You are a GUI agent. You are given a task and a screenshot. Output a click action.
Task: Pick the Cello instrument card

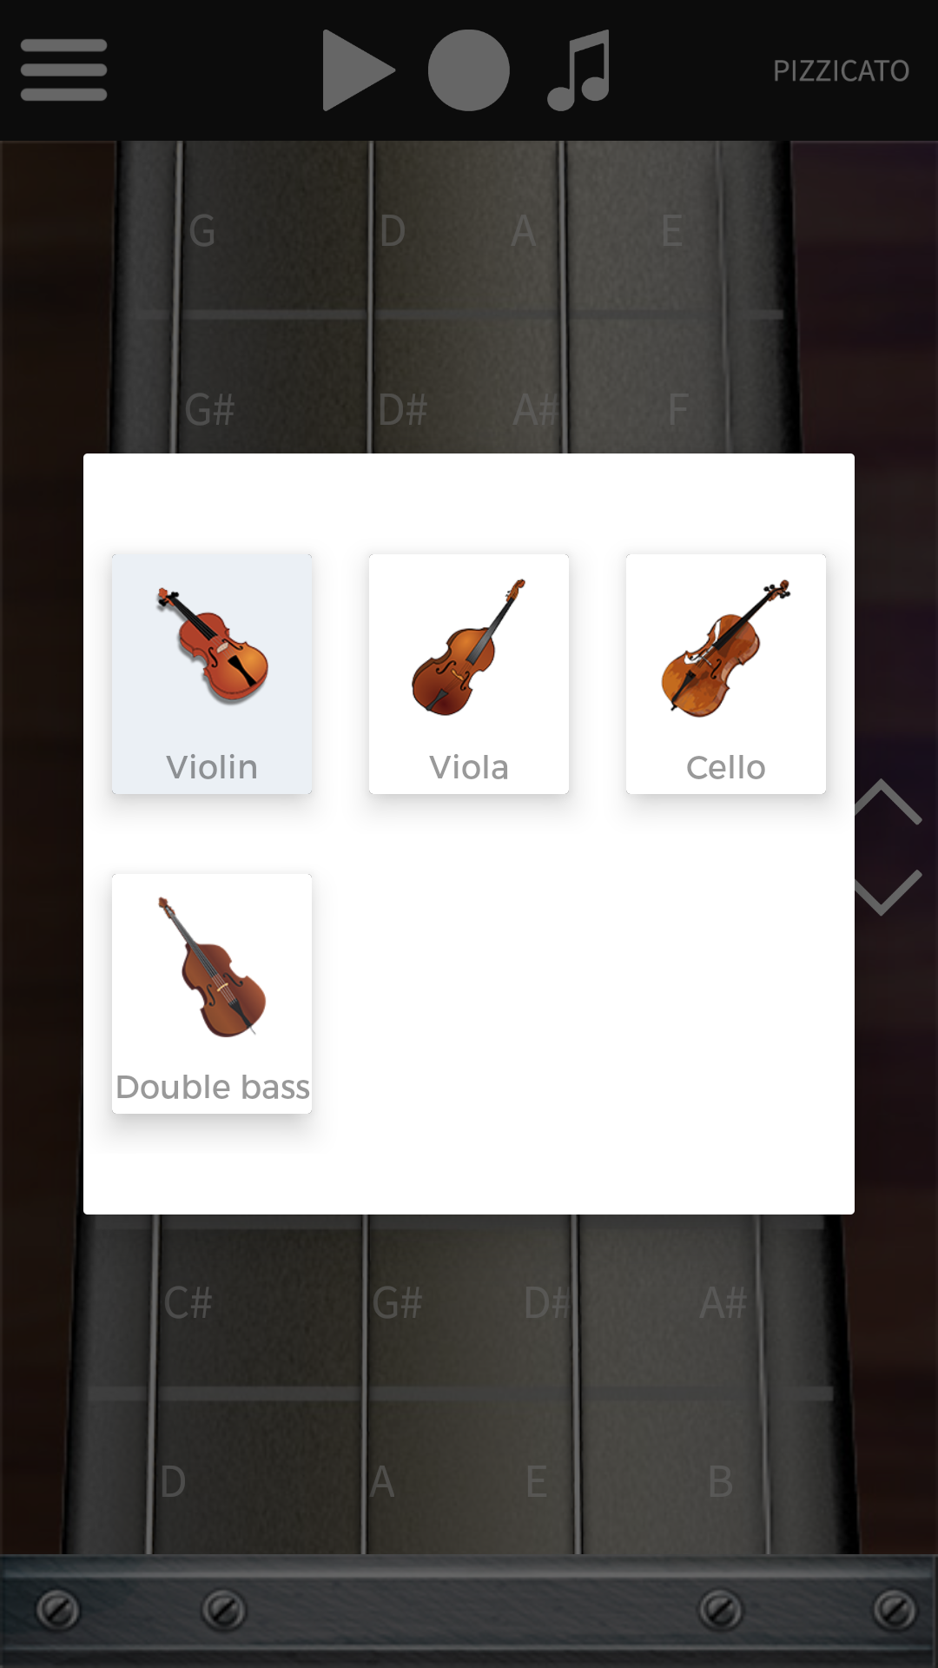[726, 673]
